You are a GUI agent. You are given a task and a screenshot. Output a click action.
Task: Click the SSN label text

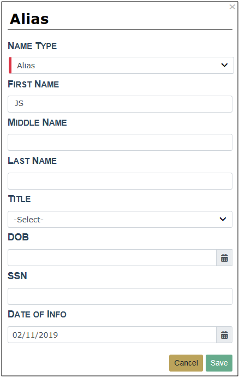17,276
